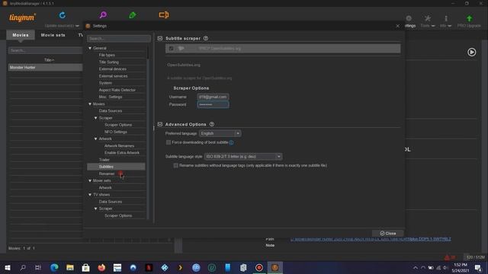Viewport: 488px width, 274px height.
Task: Open Microsoft Store from taskbar
Action: tap(85, 267)
